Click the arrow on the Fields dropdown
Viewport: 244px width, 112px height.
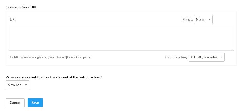coord(209,19)
